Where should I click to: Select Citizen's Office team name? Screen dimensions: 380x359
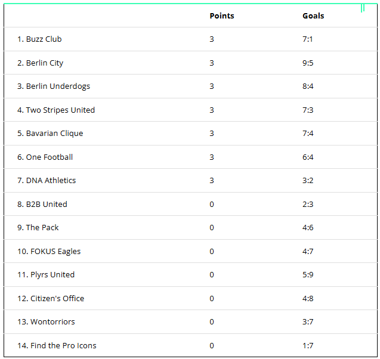(x=51, y=299)
